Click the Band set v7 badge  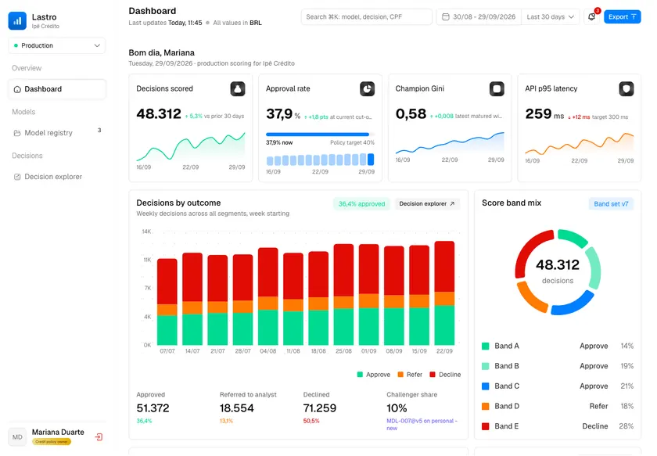pyautogui.click(x=611, y=203)
